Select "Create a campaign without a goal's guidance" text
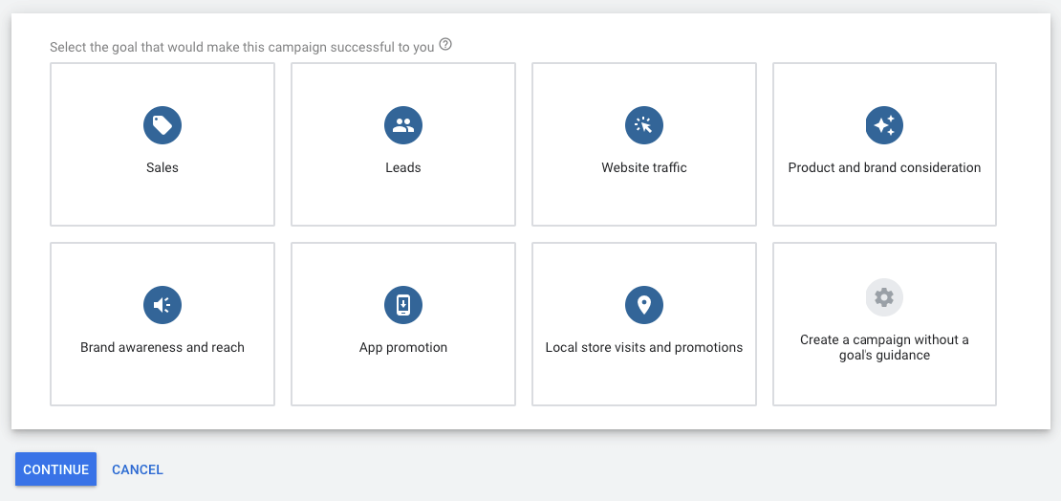The image size is (1061, 501). 884,347
